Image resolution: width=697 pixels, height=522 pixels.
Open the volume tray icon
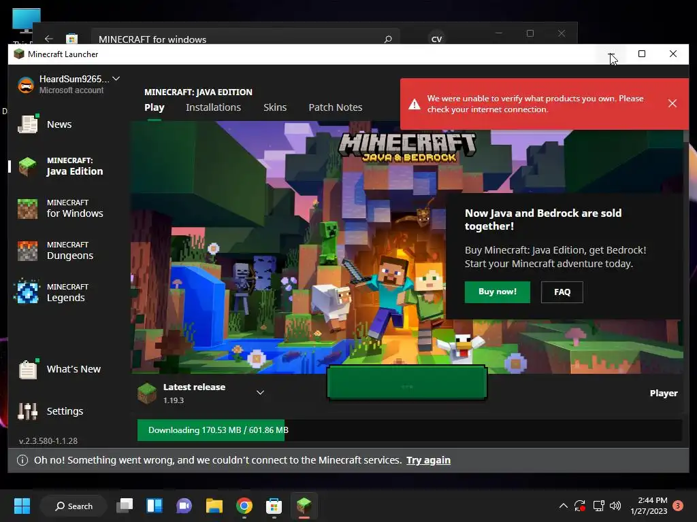(x=615, y=506)
